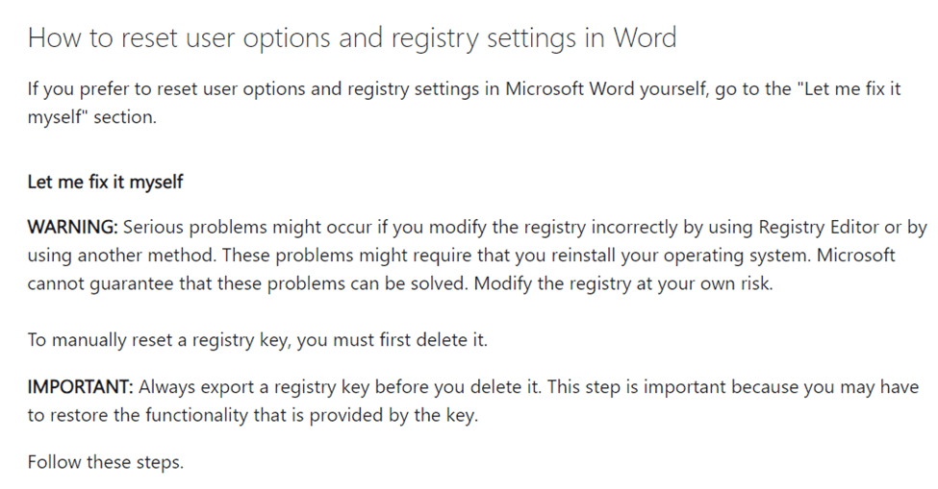The image size is (938, 489).
Task: Click "reinstall your operating system" phrase
Action: point(681,255)
